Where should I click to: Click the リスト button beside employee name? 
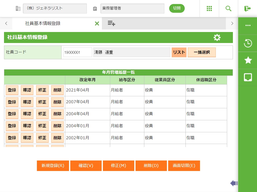pyautogui.click(x=179, y=52)
